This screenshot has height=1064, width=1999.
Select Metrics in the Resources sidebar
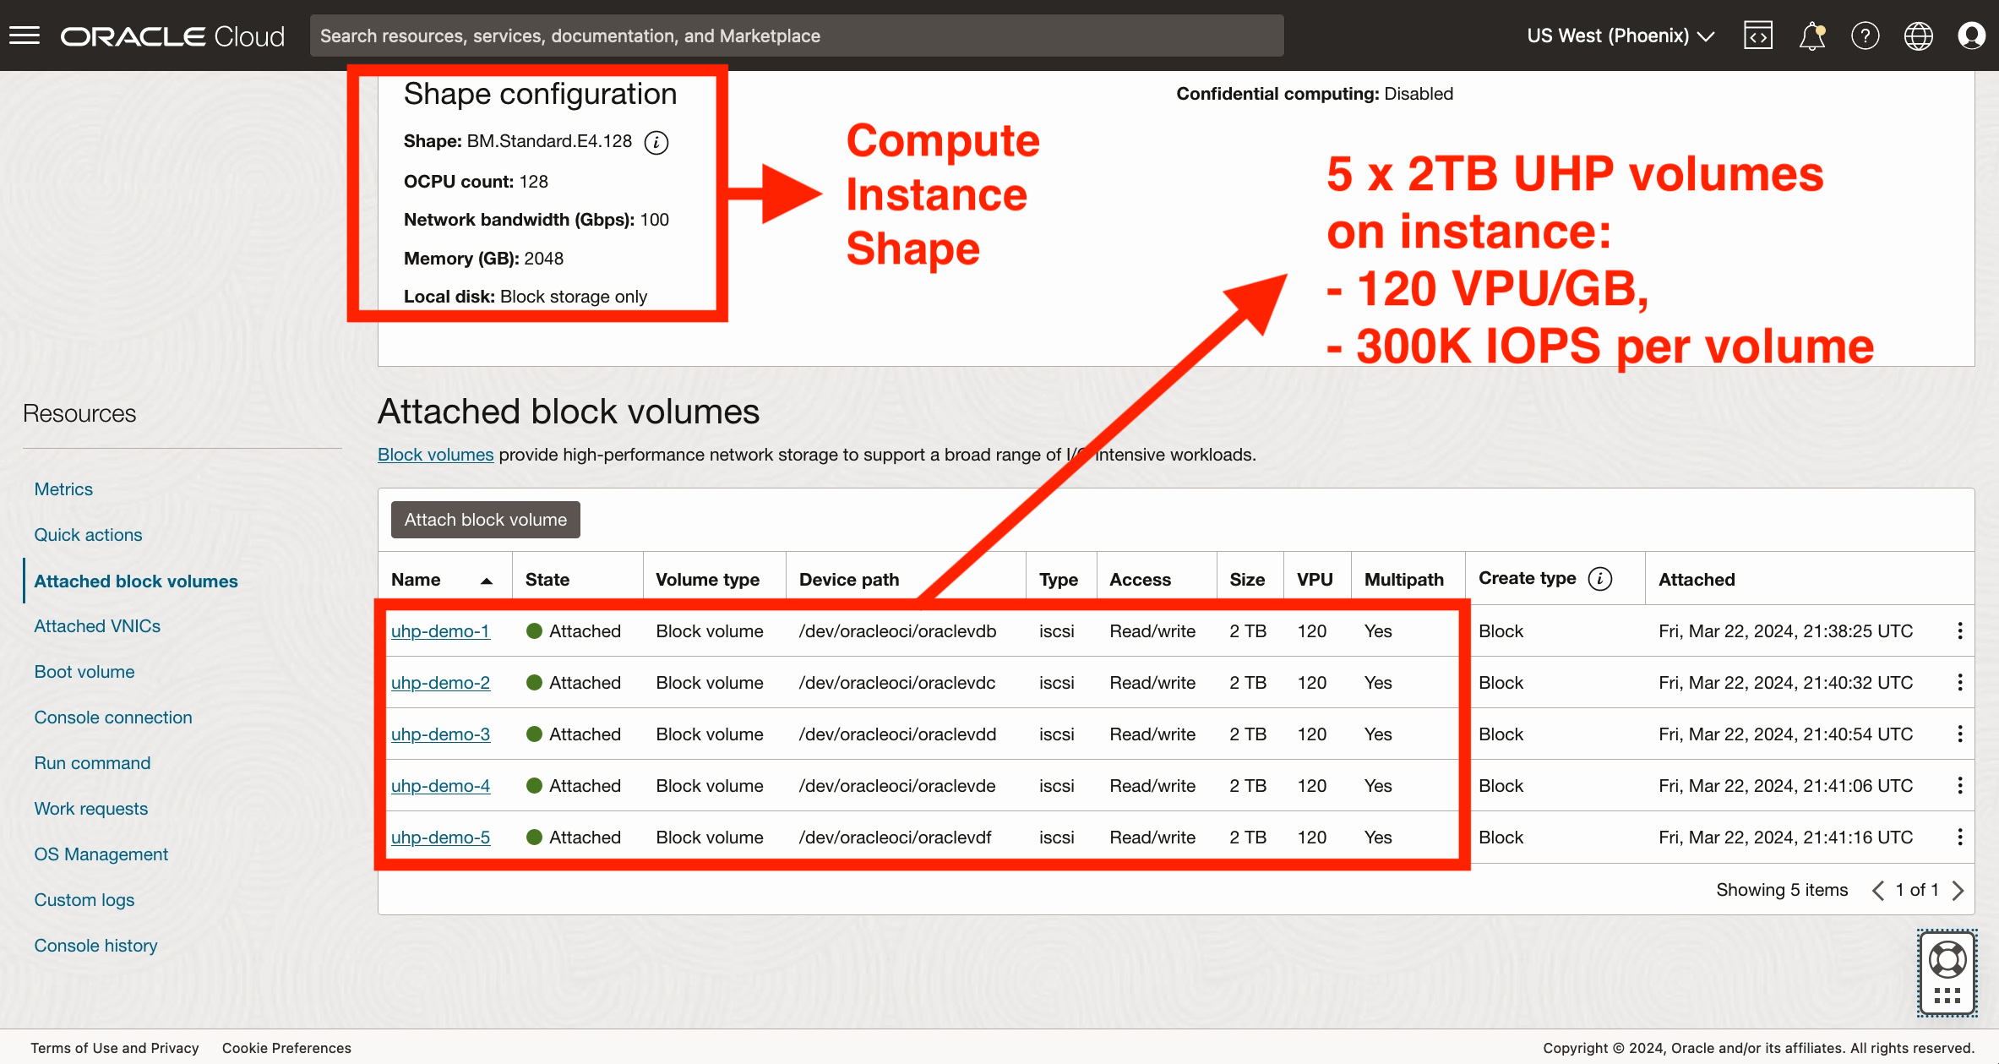(63, 488)
